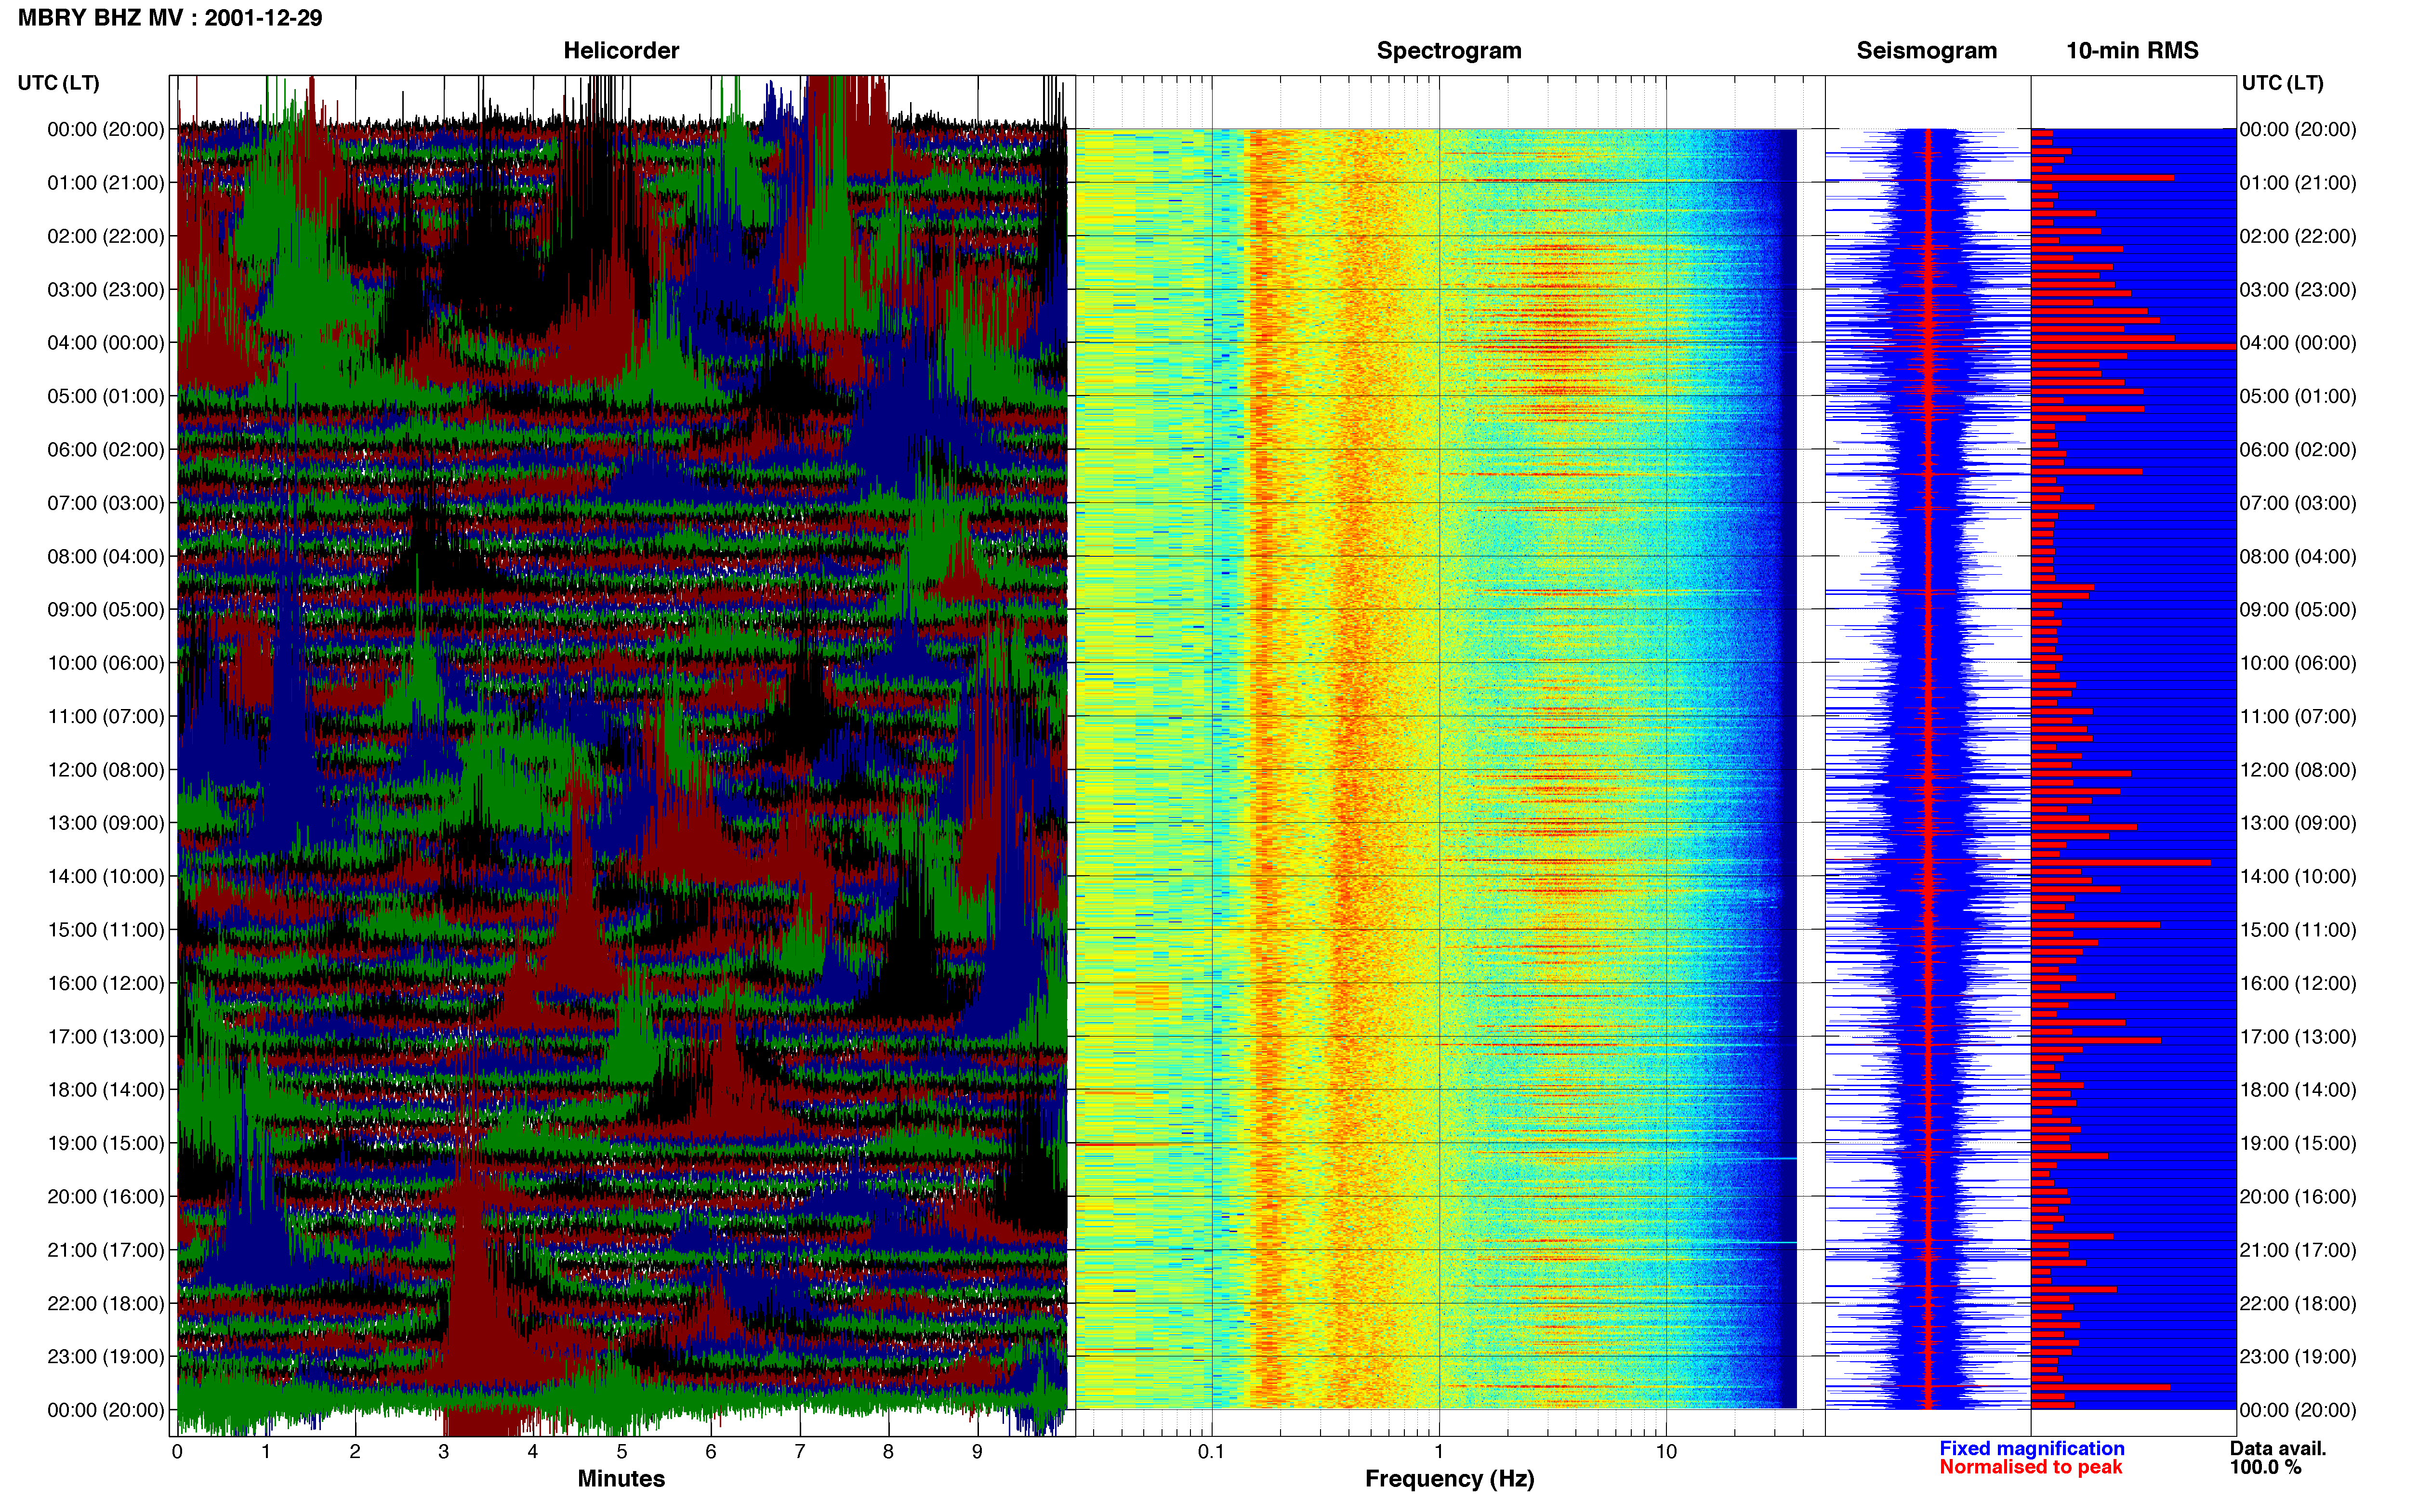Click left time label '05:00 (01:00)'
The width and height of the screenshot is (2418, 1512).
tap(106, 396)
